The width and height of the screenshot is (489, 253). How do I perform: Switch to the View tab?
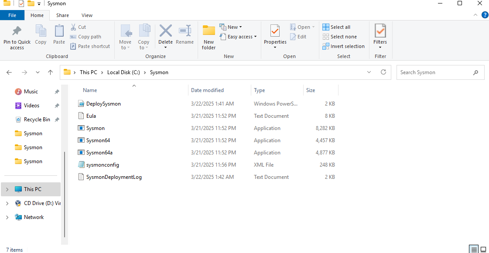tap(87, 15)
